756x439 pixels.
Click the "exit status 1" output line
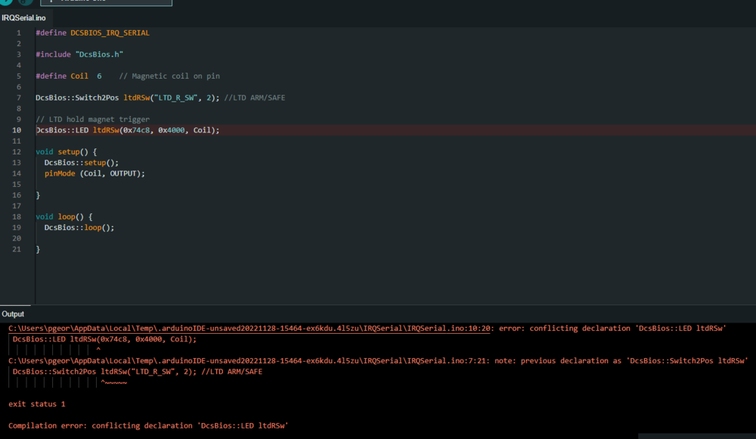[x=37, y=404]
